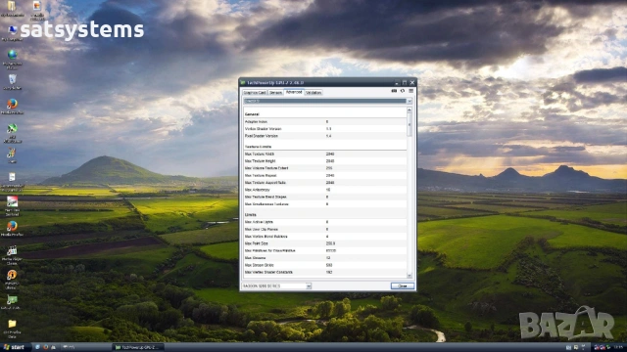Click the Limits section header
This screenshot has height=352, width=627.
[x=251, y=215]
